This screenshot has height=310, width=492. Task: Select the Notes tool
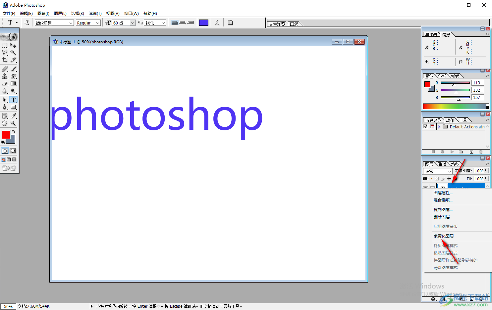5,116
